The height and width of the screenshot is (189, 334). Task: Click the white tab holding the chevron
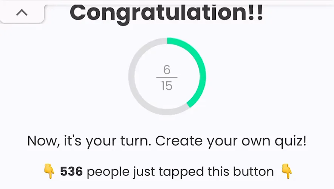click(x=22, y=13)
